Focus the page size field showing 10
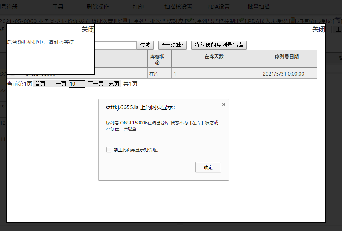 point(77,84)
